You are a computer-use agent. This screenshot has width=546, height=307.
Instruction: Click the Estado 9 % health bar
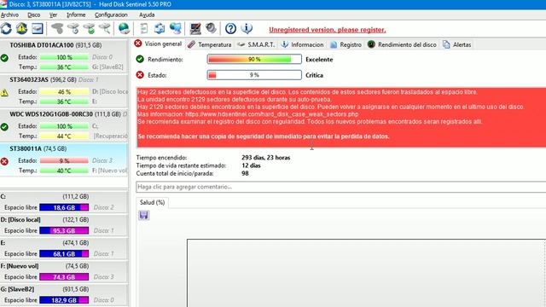(x=254, y=75)
